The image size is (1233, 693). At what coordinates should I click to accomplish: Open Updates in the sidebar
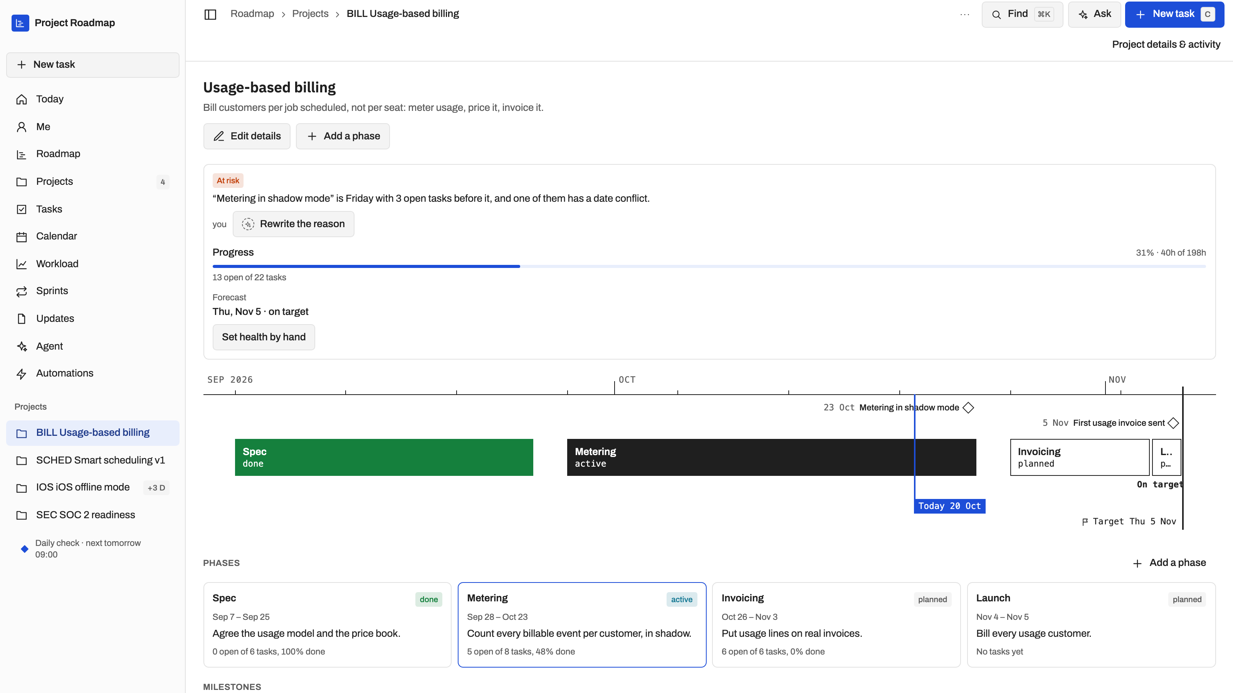[x=93, y=318]
